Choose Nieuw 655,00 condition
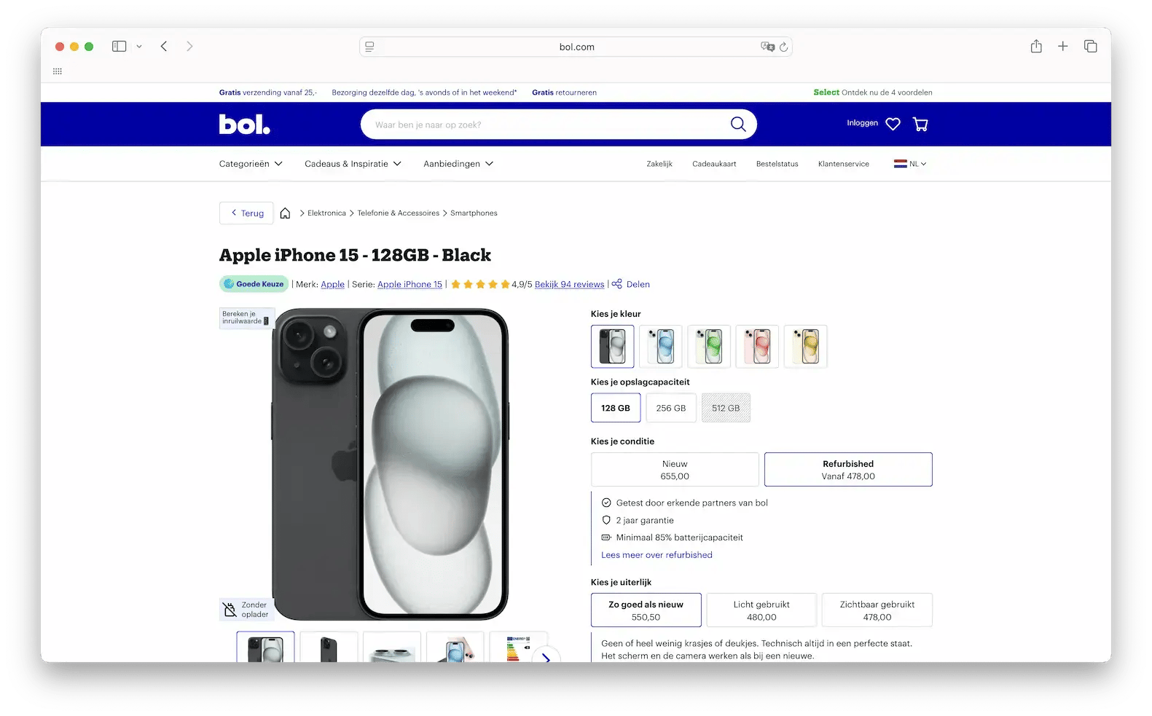The width and height of the screenshot is (1152, 716). click(x=675, y=470)
